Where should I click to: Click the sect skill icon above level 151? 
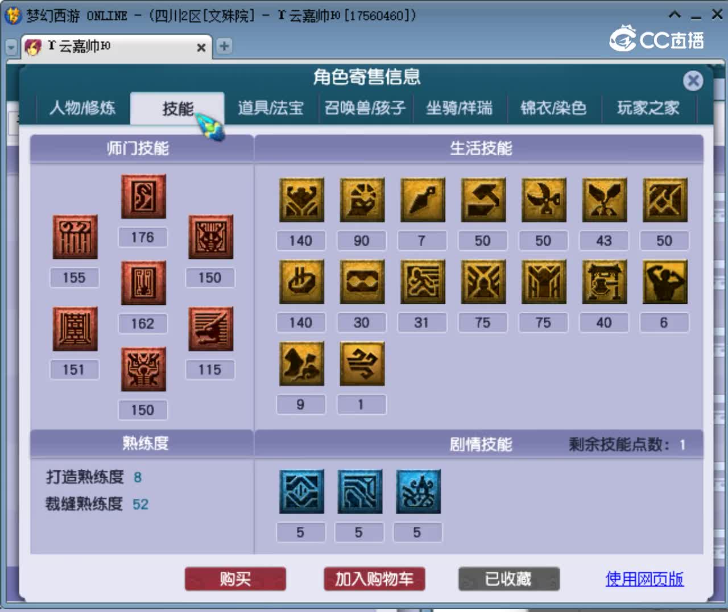coord(75,329)
